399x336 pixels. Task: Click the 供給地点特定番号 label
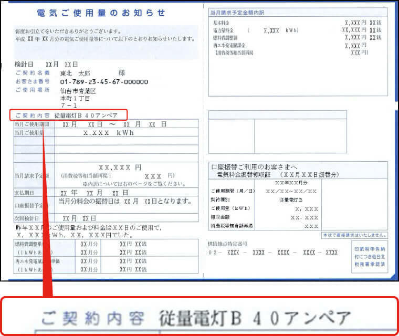228,244
